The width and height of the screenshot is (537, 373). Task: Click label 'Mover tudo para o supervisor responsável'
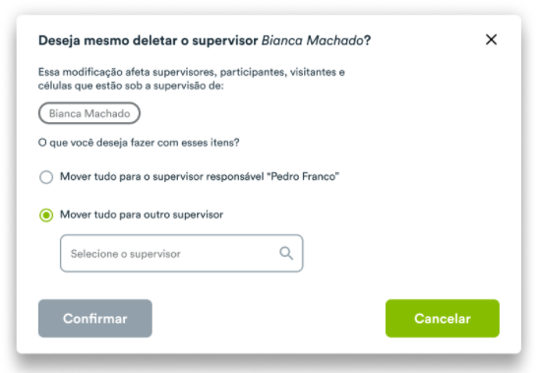[162, 176]
